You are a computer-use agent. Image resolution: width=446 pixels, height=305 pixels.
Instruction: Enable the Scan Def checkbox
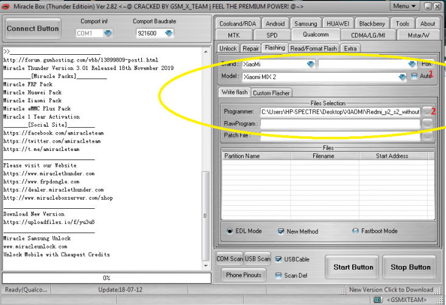coord(279,275)
